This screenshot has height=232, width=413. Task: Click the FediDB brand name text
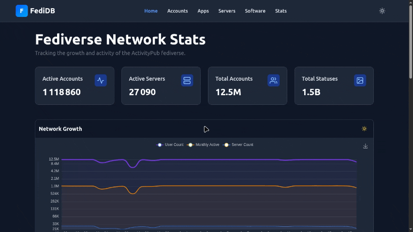[43, 11]
